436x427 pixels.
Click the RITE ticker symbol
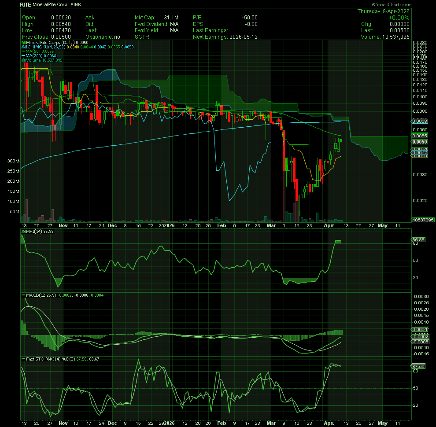(x=26, y=5)
